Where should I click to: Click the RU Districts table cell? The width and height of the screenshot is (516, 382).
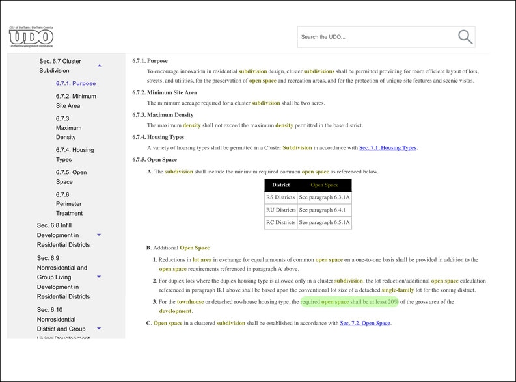pyautogui.click(x=280, y=210)
